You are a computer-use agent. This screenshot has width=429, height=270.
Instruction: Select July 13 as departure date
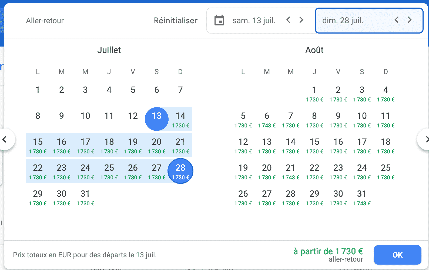point(157,119)
